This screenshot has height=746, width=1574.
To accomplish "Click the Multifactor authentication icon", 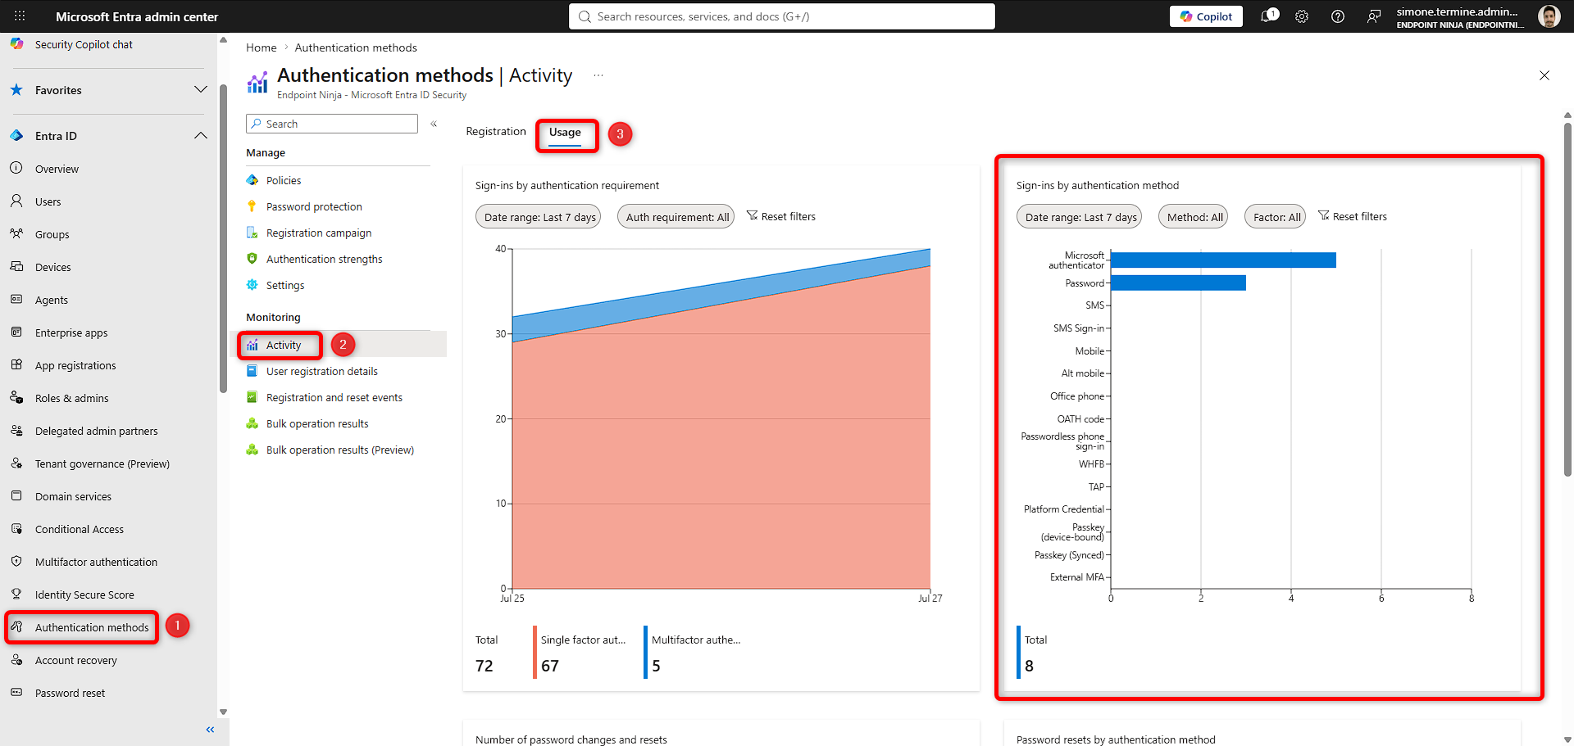I will [16, 561].
